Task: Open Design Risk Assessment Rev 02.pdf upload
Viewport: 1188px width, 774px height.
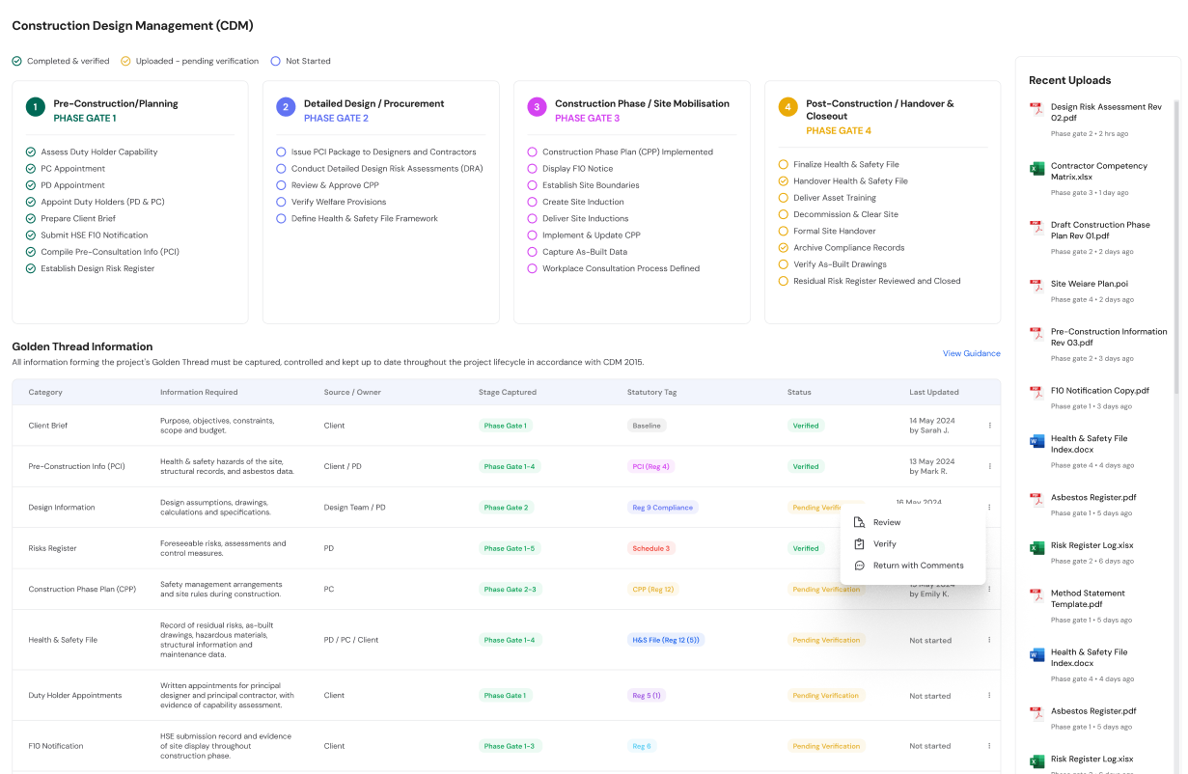Action: (1106, 112)
